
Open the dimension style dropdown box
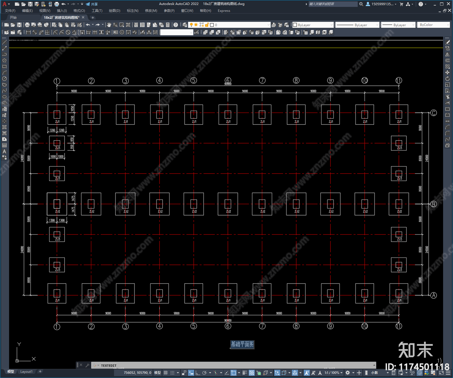click(x=176, y=32)
